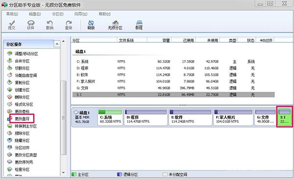Select the D: 程序 row in the partition table
The image size is (294, 179).
(173, 68)
